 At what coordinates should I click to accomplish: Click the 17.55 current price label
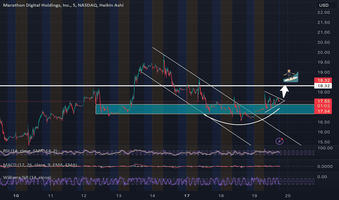pyautogui.click(x=323, y=101)
